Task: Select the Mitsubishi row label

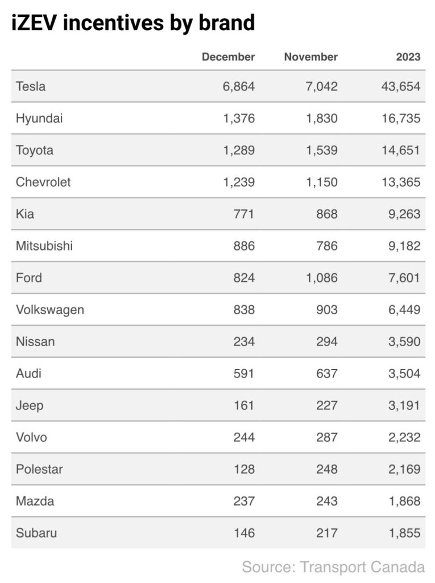Action: tap(44, 246)
